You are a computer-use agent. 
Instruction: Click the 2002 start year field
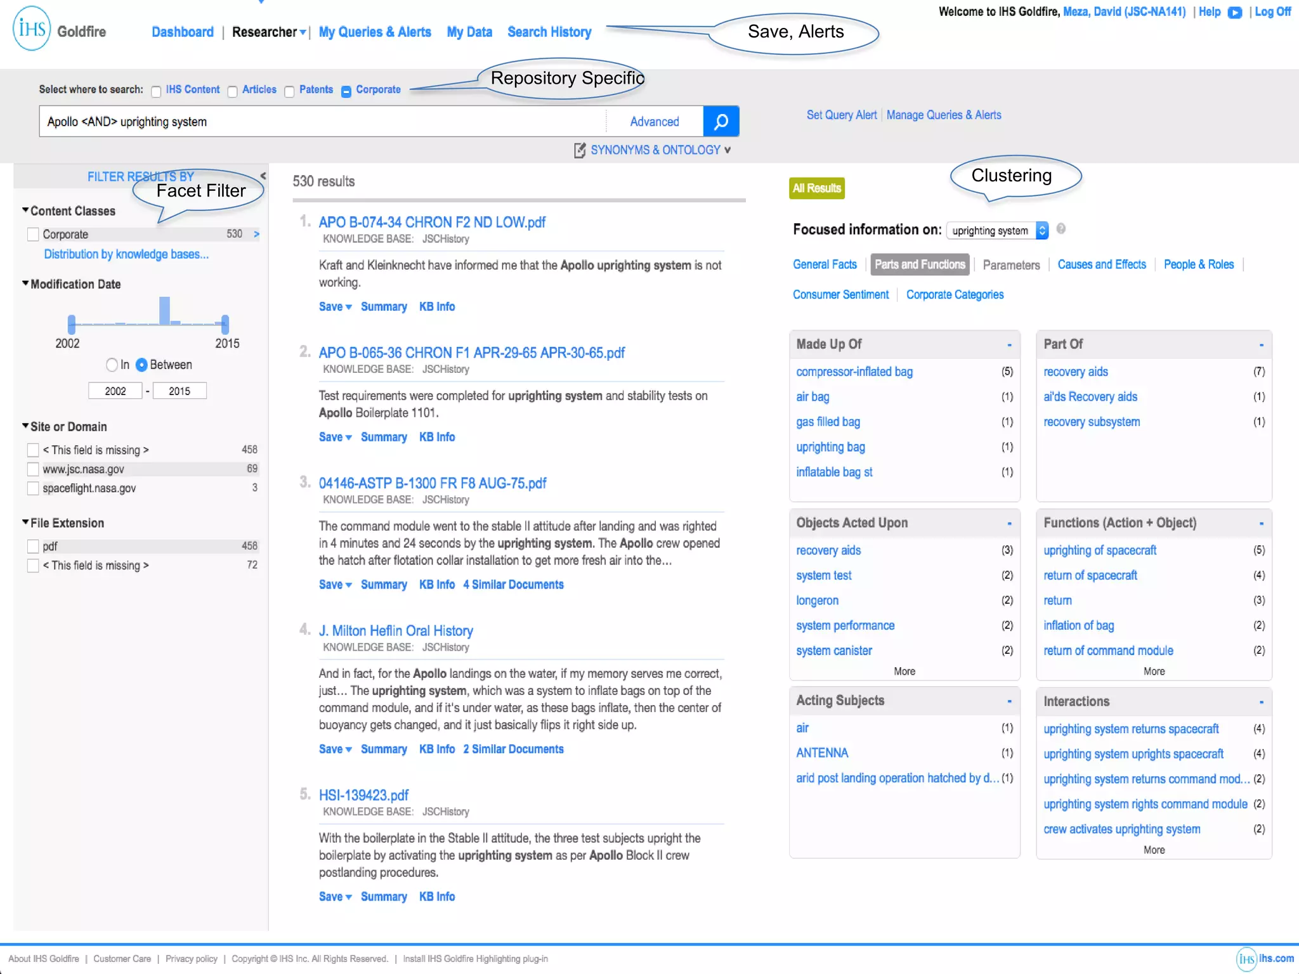click(115, 391)
